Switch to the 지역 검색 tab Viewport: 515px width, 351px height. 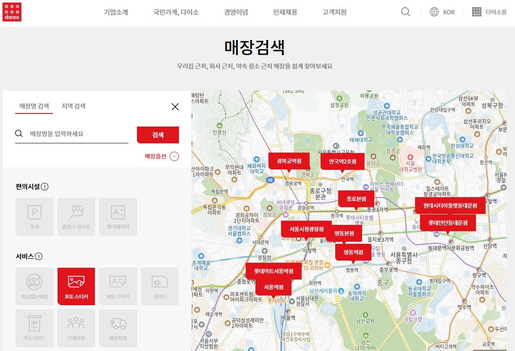pyautogui.click(x=74, y=106)
